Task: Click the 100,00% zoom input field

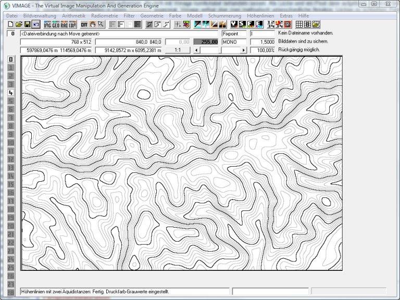Action: 262,50
